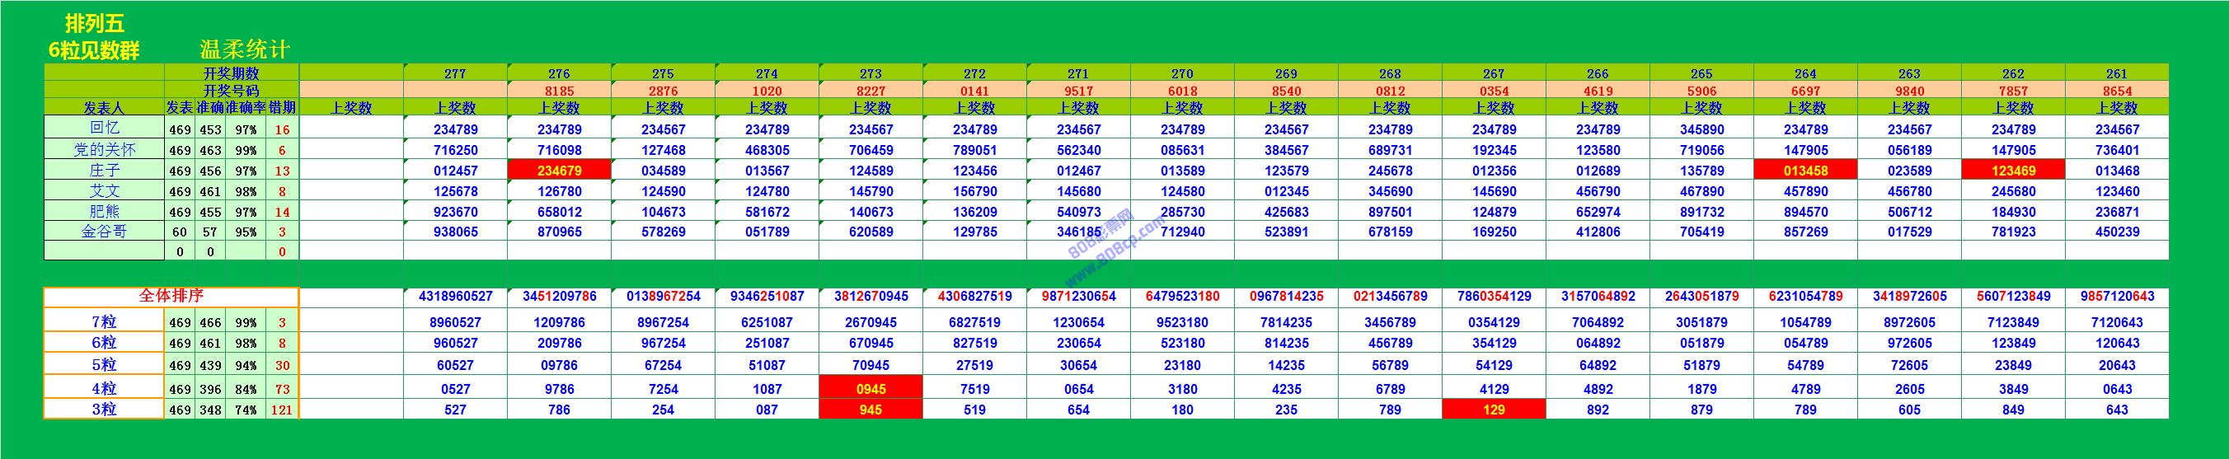
Task: Click the 回忆 author name cell
Action: click(104, 128)
